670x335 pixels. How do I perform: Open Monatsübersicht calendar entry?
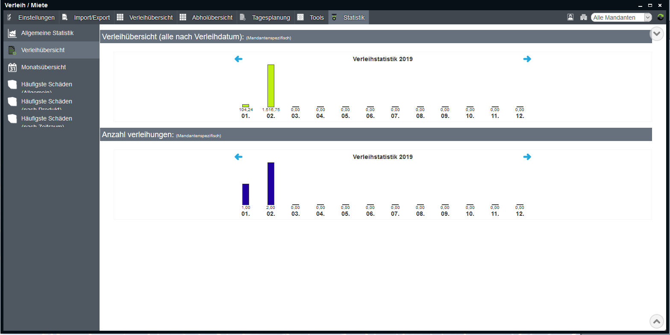tap(43, 67)
